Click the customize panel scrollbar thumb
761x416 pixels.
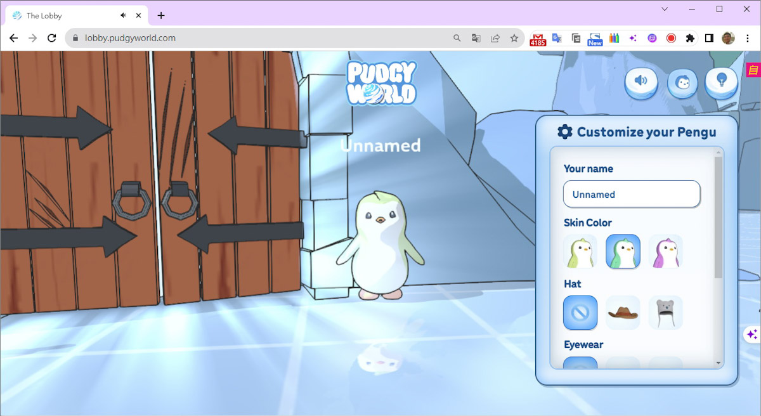[719, 217]
